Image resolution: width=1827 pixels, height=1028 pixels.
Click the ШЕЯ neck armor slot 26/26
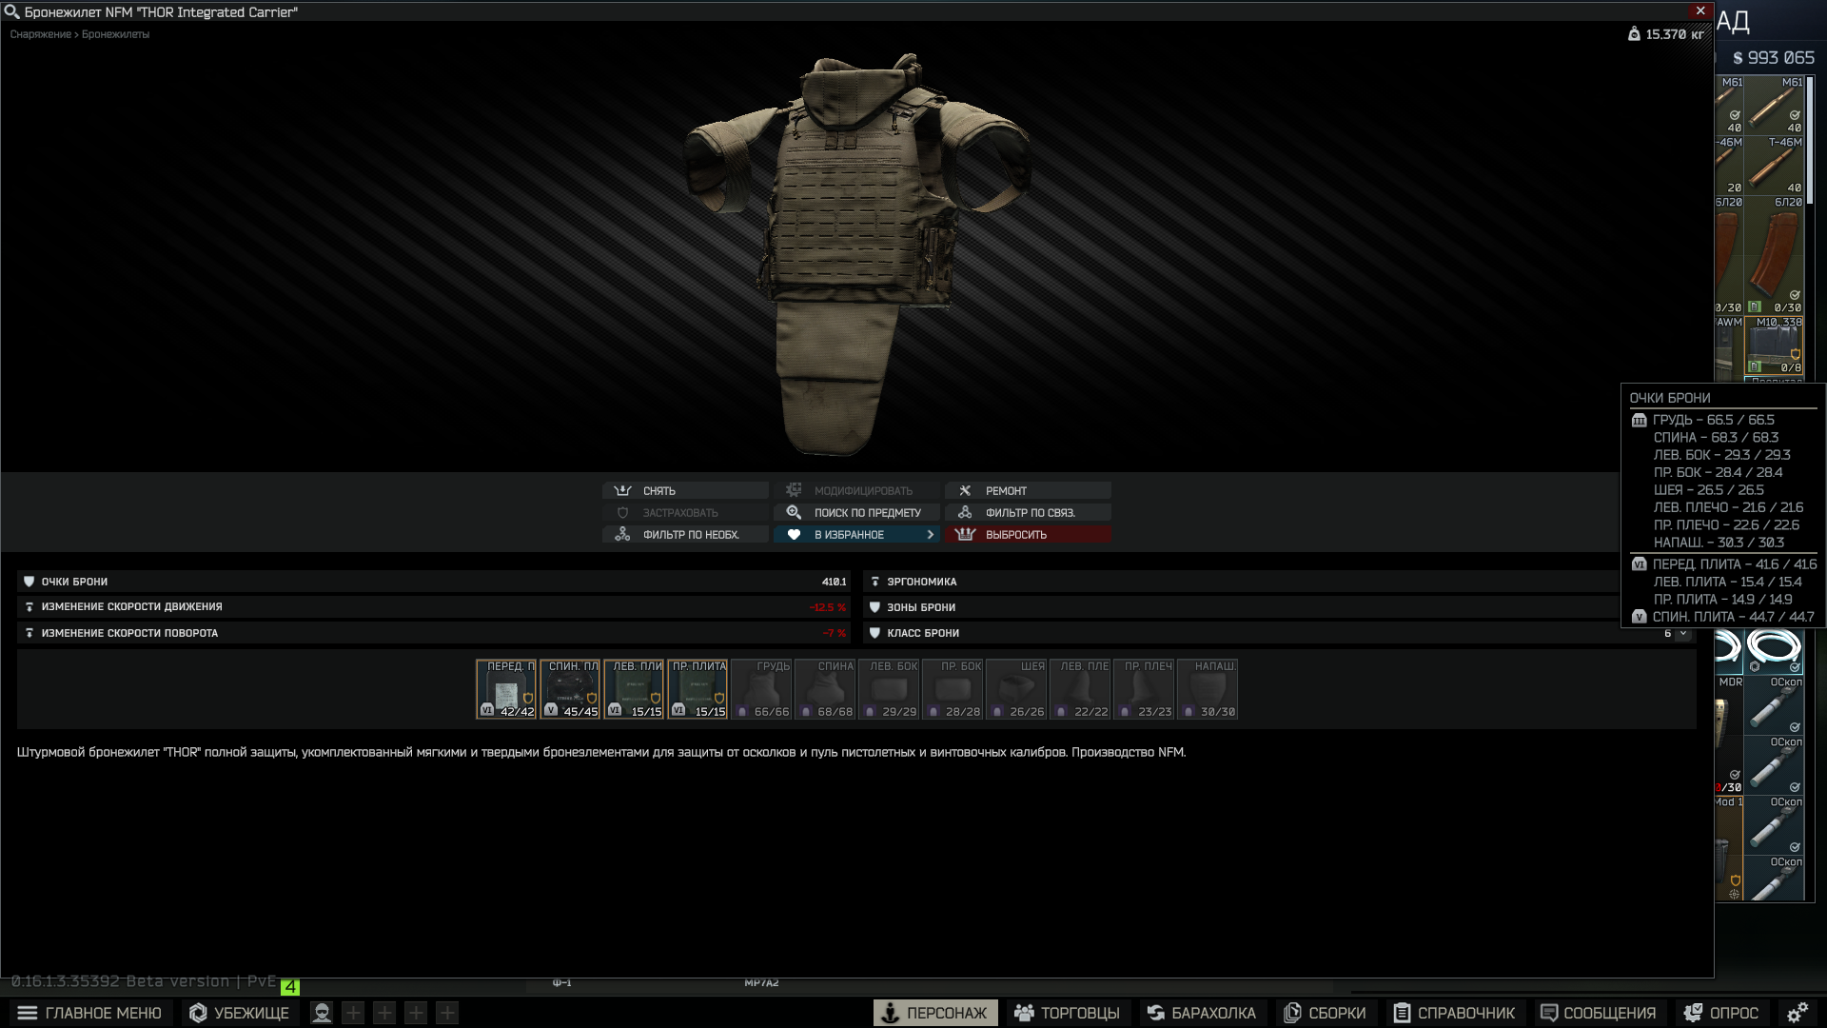[x=1016, y=689]
